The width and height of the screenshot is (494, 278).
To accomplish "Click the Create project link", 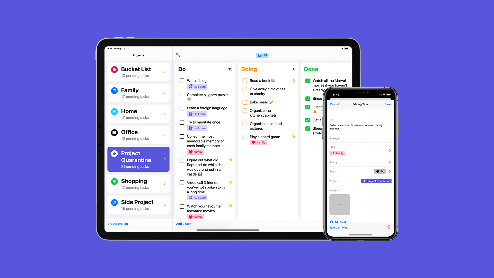I will click(117, 224).
